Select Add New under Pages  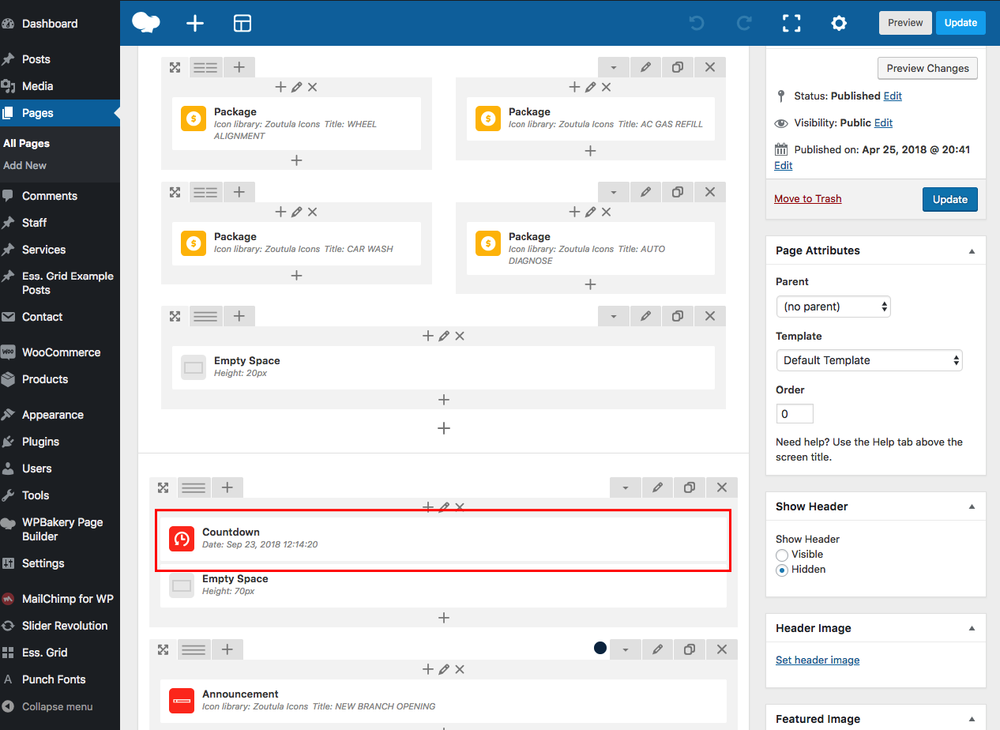pyautogui.click(x=24, y=165)
